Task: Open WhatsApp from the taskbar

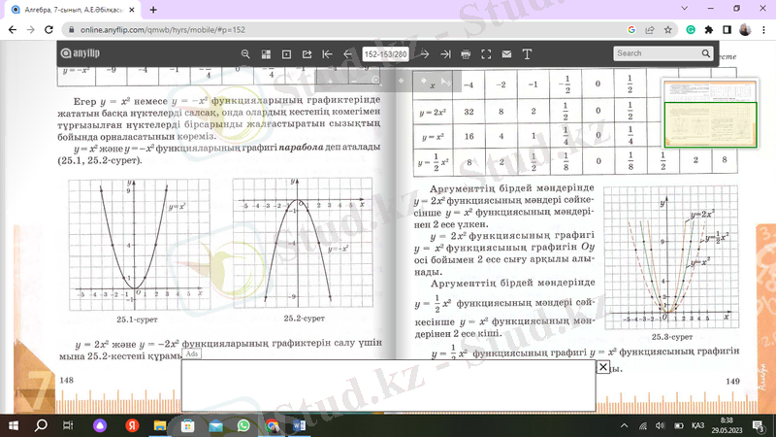Action: tap(243, 425)
